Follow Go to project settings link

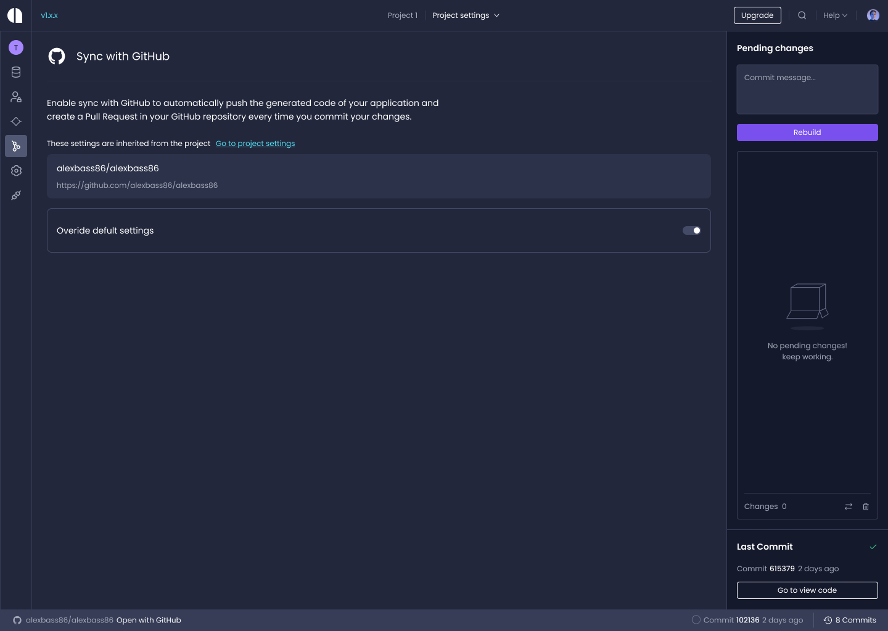point(255,144)
